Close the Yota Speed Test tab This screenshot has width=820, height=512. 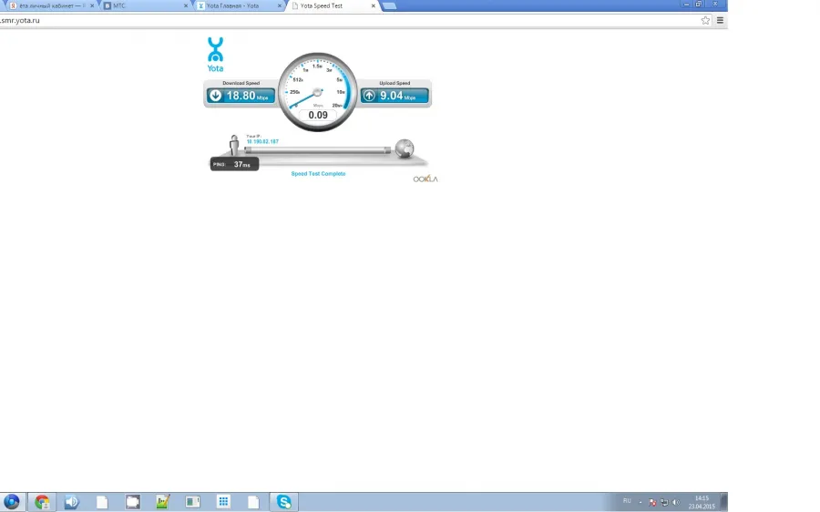(x=373, y=5)
